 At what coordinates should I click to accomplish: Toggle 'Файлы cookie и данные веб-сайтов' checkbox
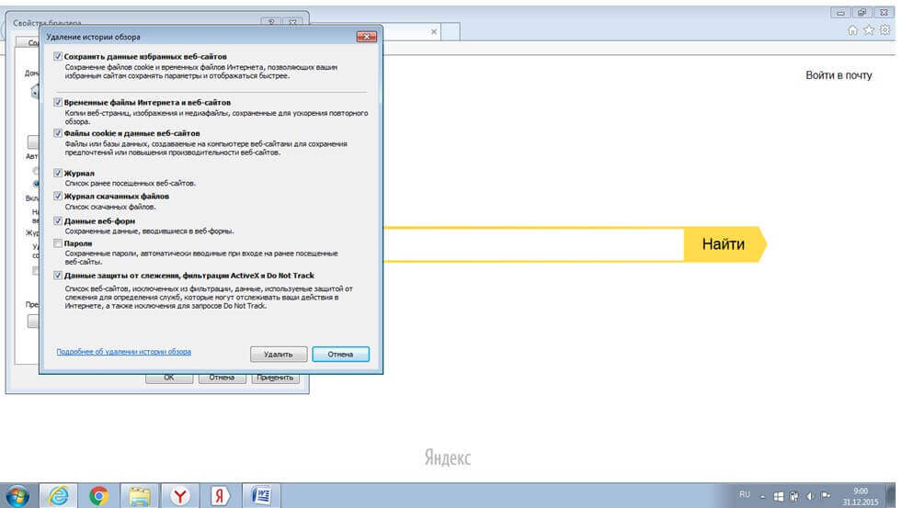[x=58, y=133]
